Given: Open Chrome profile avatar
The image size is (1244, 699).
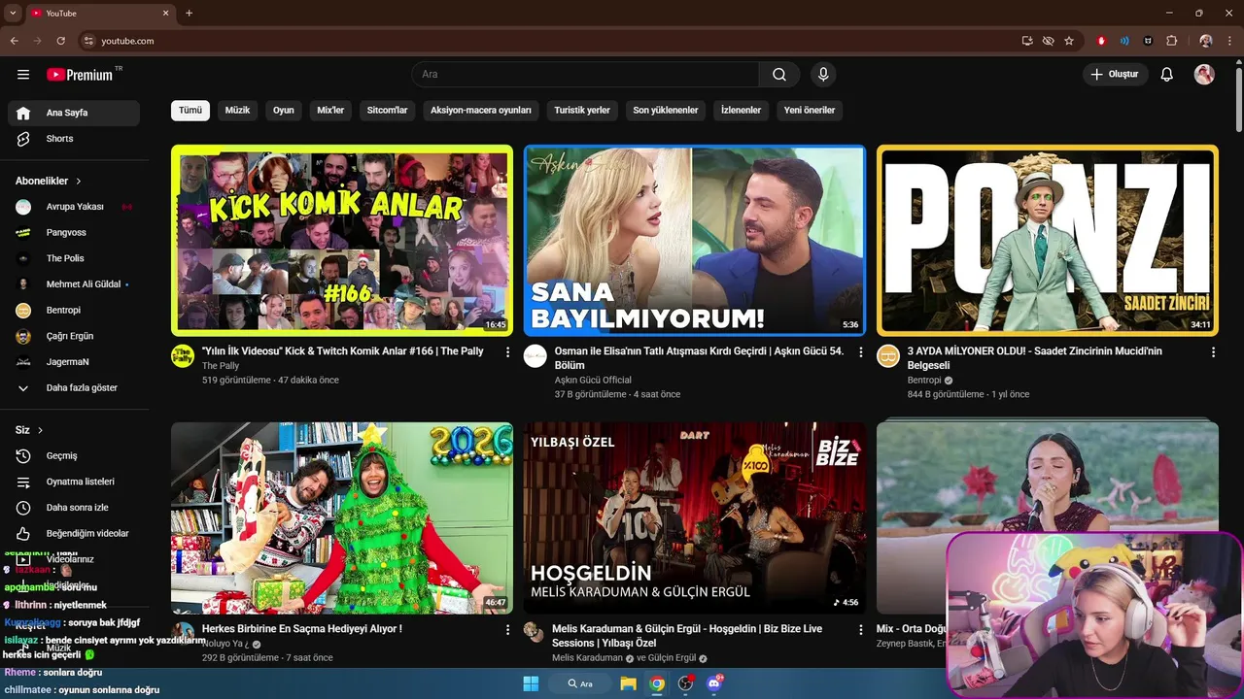Looking at the screenshot, I should click(1206, 41).
